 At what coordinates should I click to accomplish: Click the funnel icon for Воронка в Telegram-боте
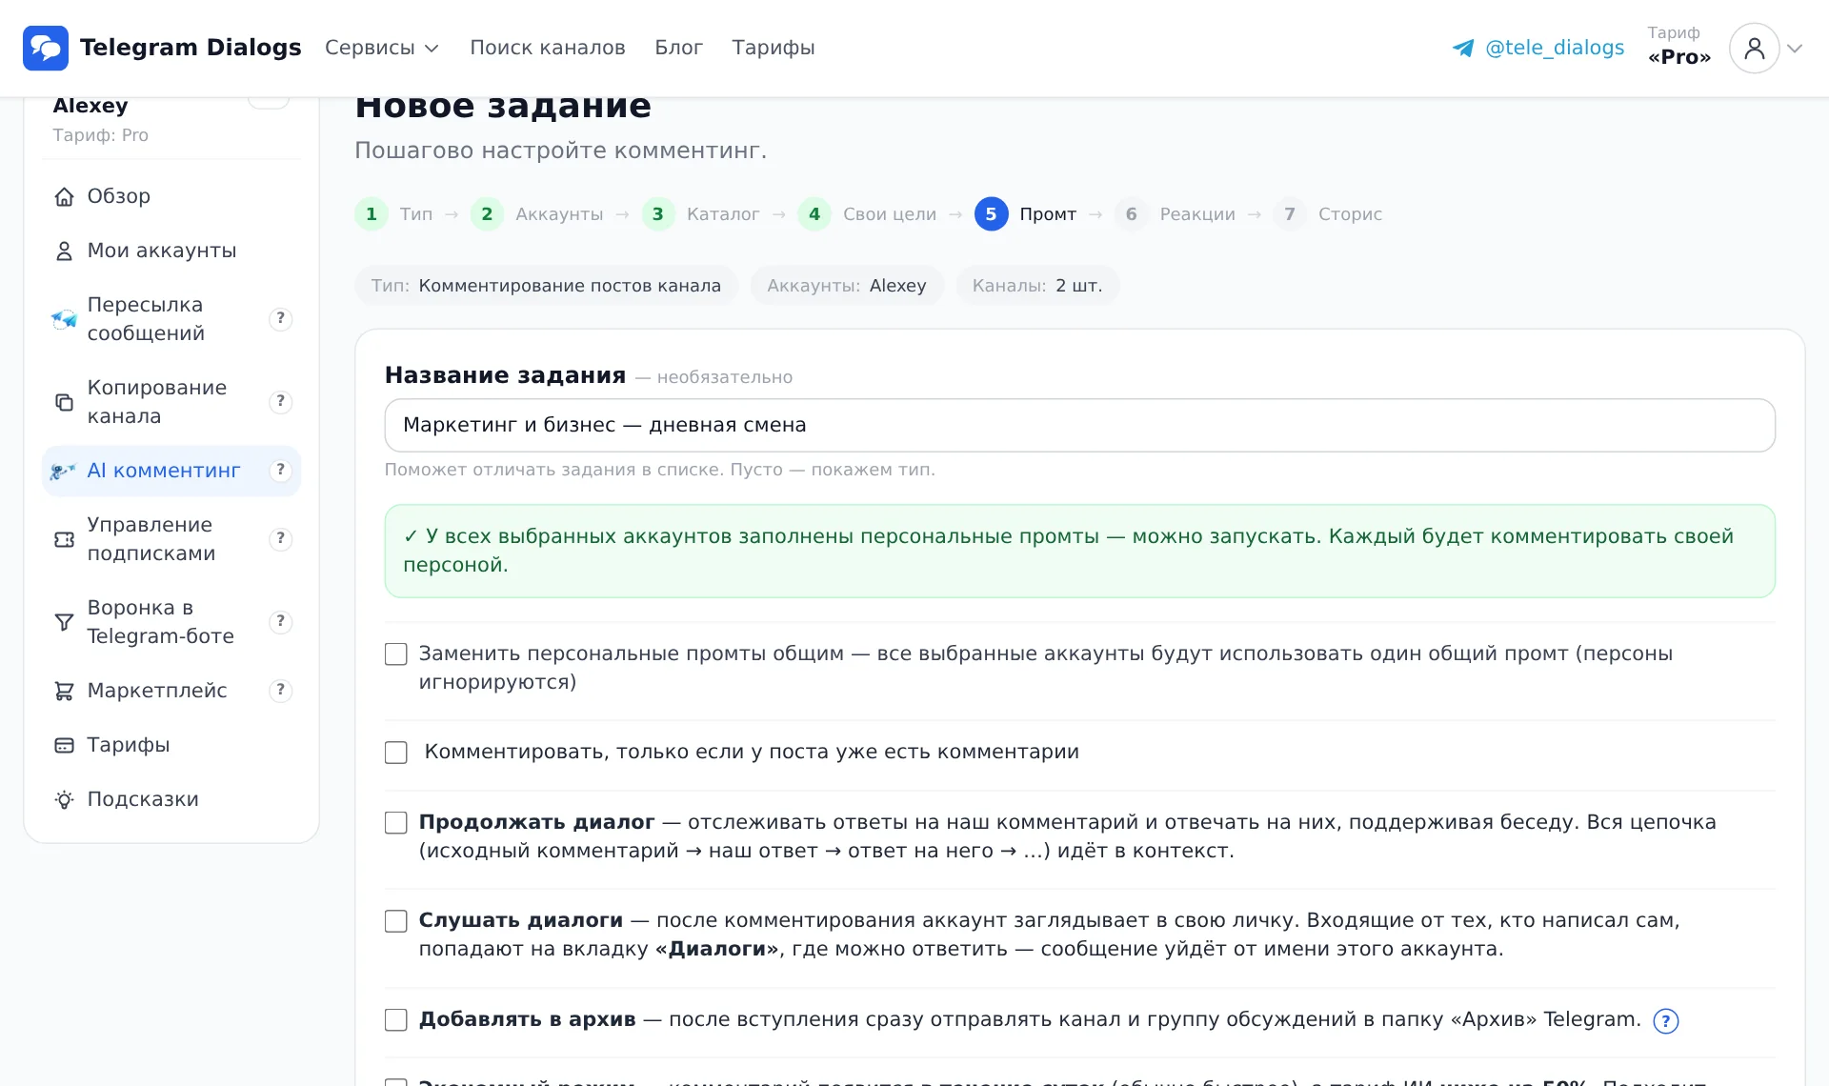tap(64, 622)
